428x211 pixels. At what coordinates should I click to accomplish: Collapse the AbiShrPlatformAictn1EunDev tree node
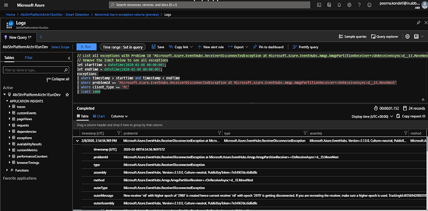[5, 95]
